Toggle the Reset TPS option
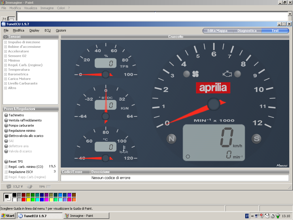The image size is (293, 220). pyautogui.click(x=6, y=162)
